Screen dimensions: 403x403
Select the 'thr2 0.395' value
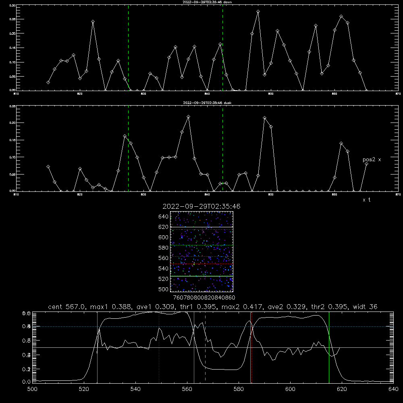click(x=330, y=307)
